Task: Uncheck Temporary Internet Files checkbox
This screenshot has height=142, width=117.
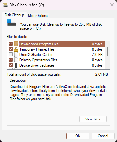Action: click(x=11, y=49)
